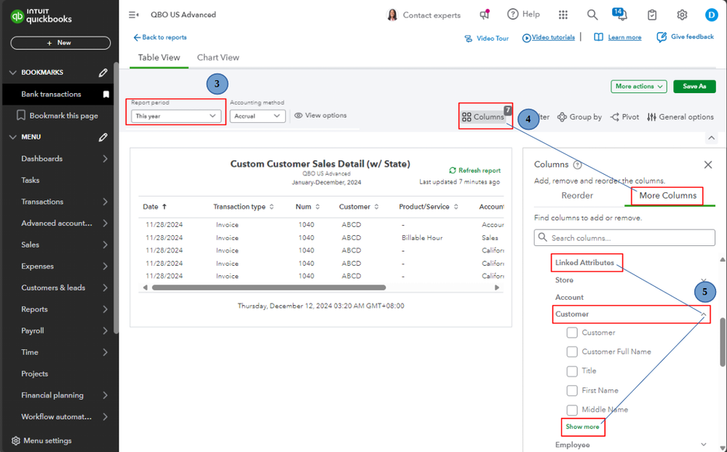Click the Search columns input field
Viewport: 727px width, 452px height.
pos(624,238)
